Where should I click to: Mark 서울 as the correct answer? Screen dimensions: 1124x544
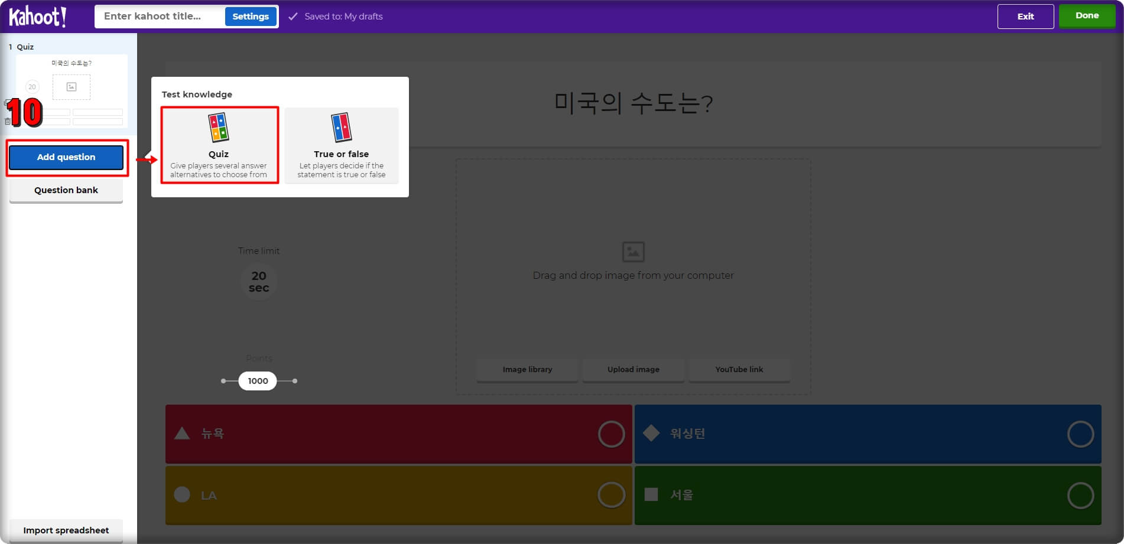coord(1080,495)
